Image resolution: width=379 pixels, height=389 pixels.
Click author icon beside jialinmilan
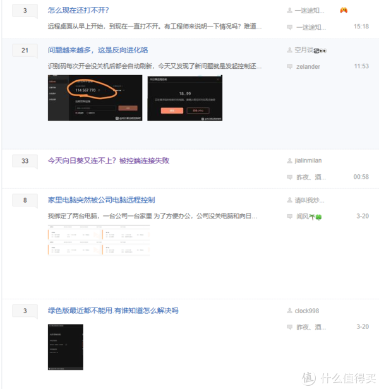point(289,161)
